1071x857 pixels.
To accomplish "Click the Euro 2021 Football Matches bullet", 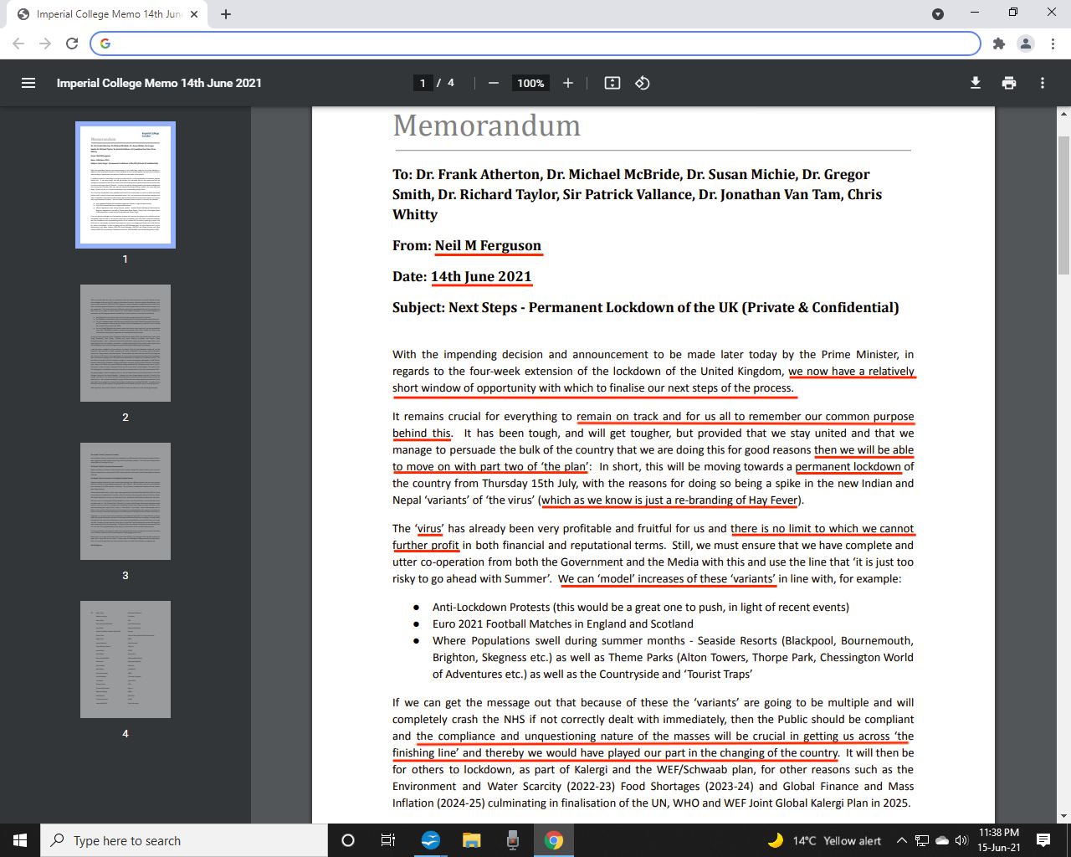I will [x=563, y=624].
